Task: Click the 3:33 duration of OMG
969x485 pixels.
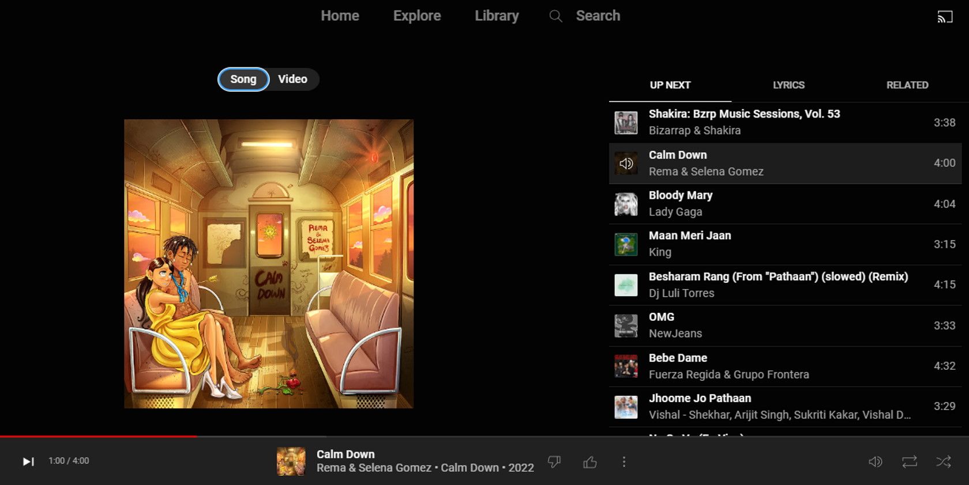Action: 945,325
